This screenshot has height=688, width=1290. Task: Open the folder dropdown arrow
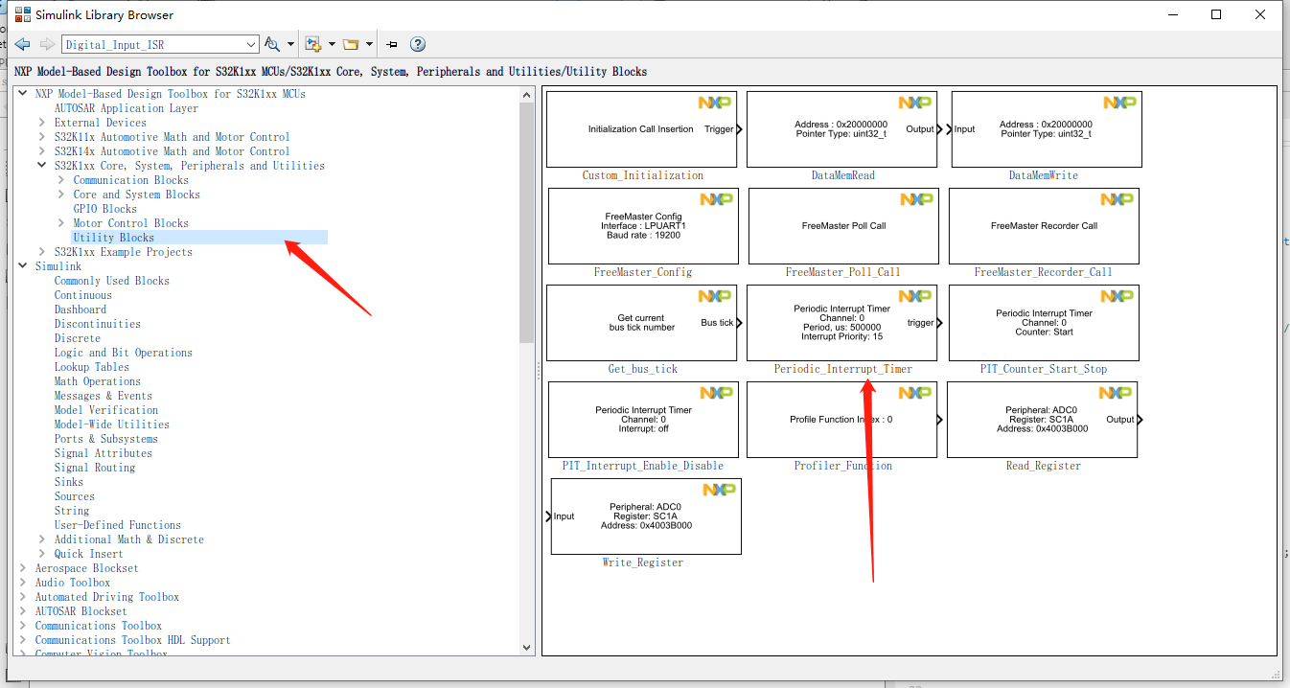369,44
